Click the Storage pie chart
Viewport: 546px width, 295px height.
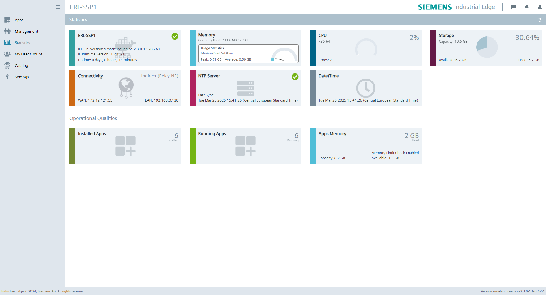tap(487, 47)
